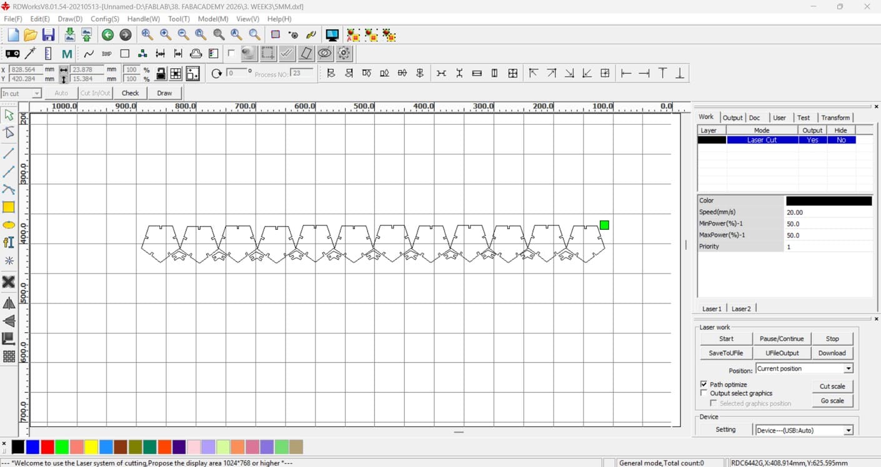Screen dimensions: 881x467
Task: Select the node edit tool
Action: (9, 132)
